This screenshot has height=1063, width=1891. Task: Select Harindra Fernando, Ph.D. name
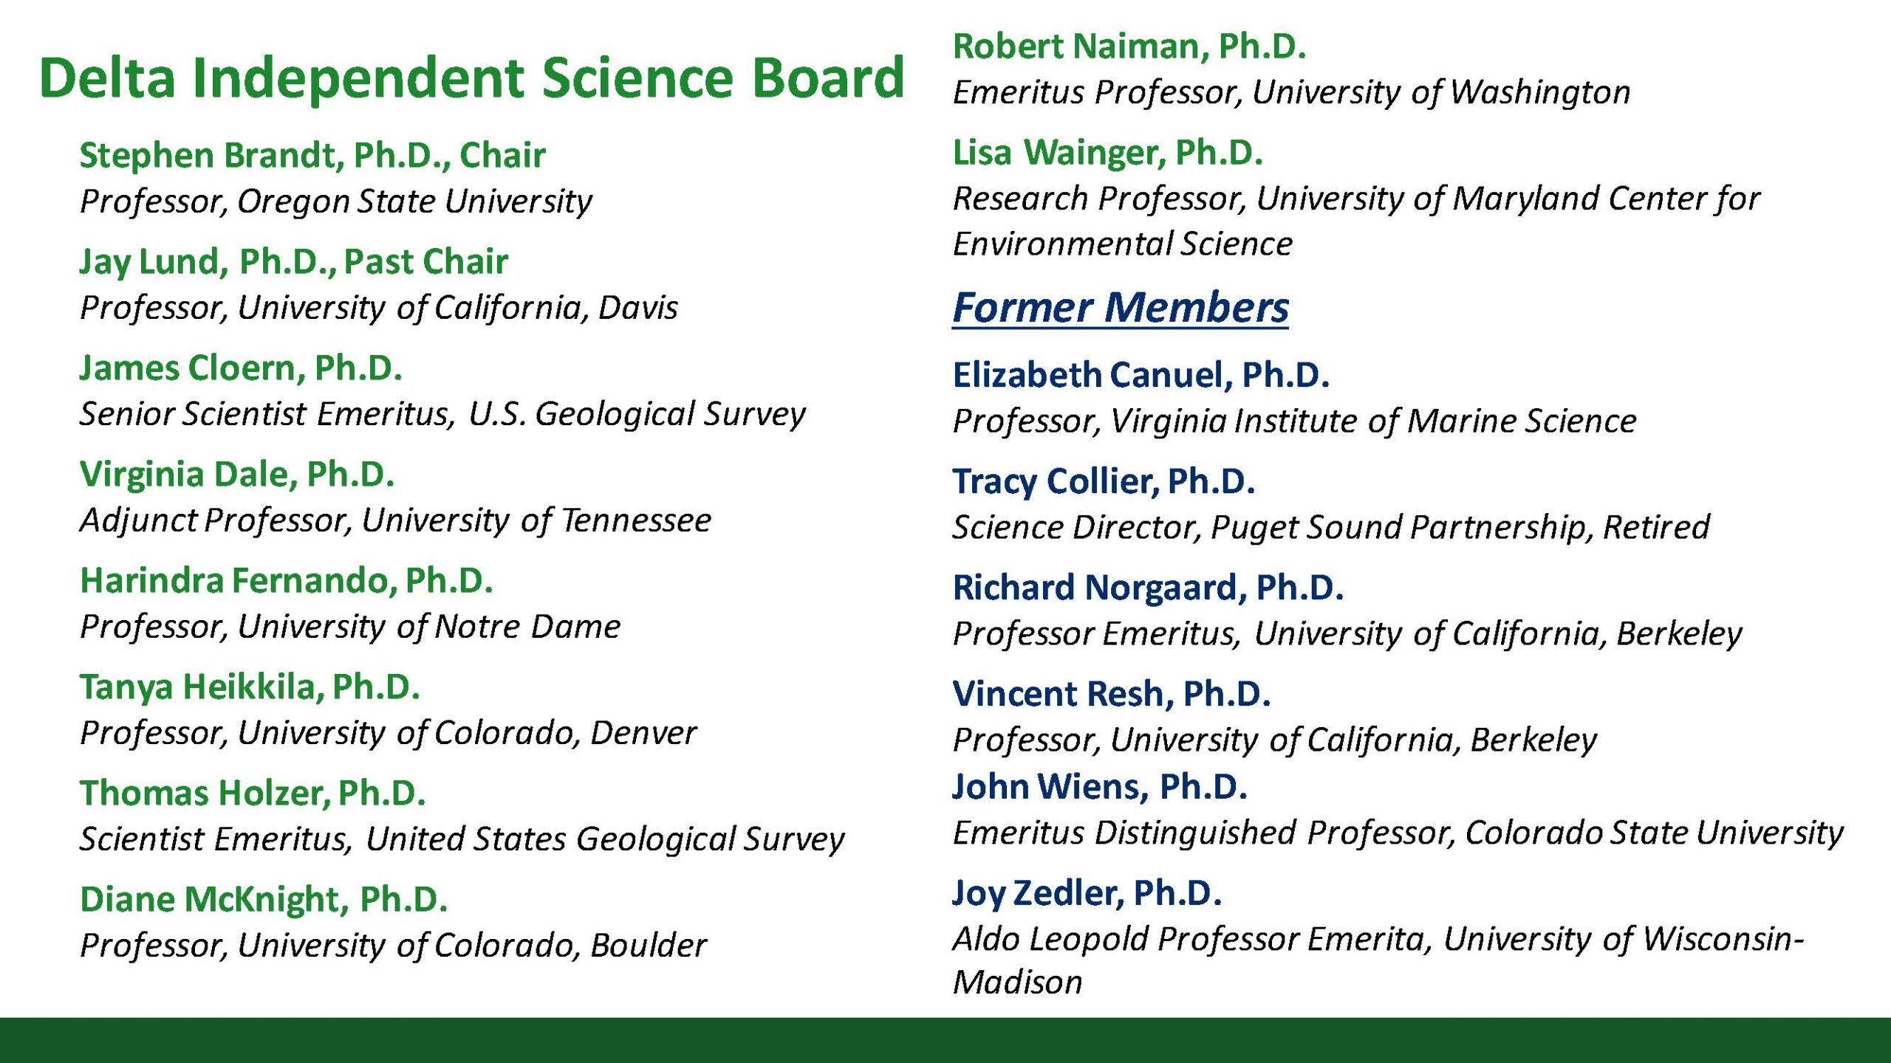click(x=287, y=581)
